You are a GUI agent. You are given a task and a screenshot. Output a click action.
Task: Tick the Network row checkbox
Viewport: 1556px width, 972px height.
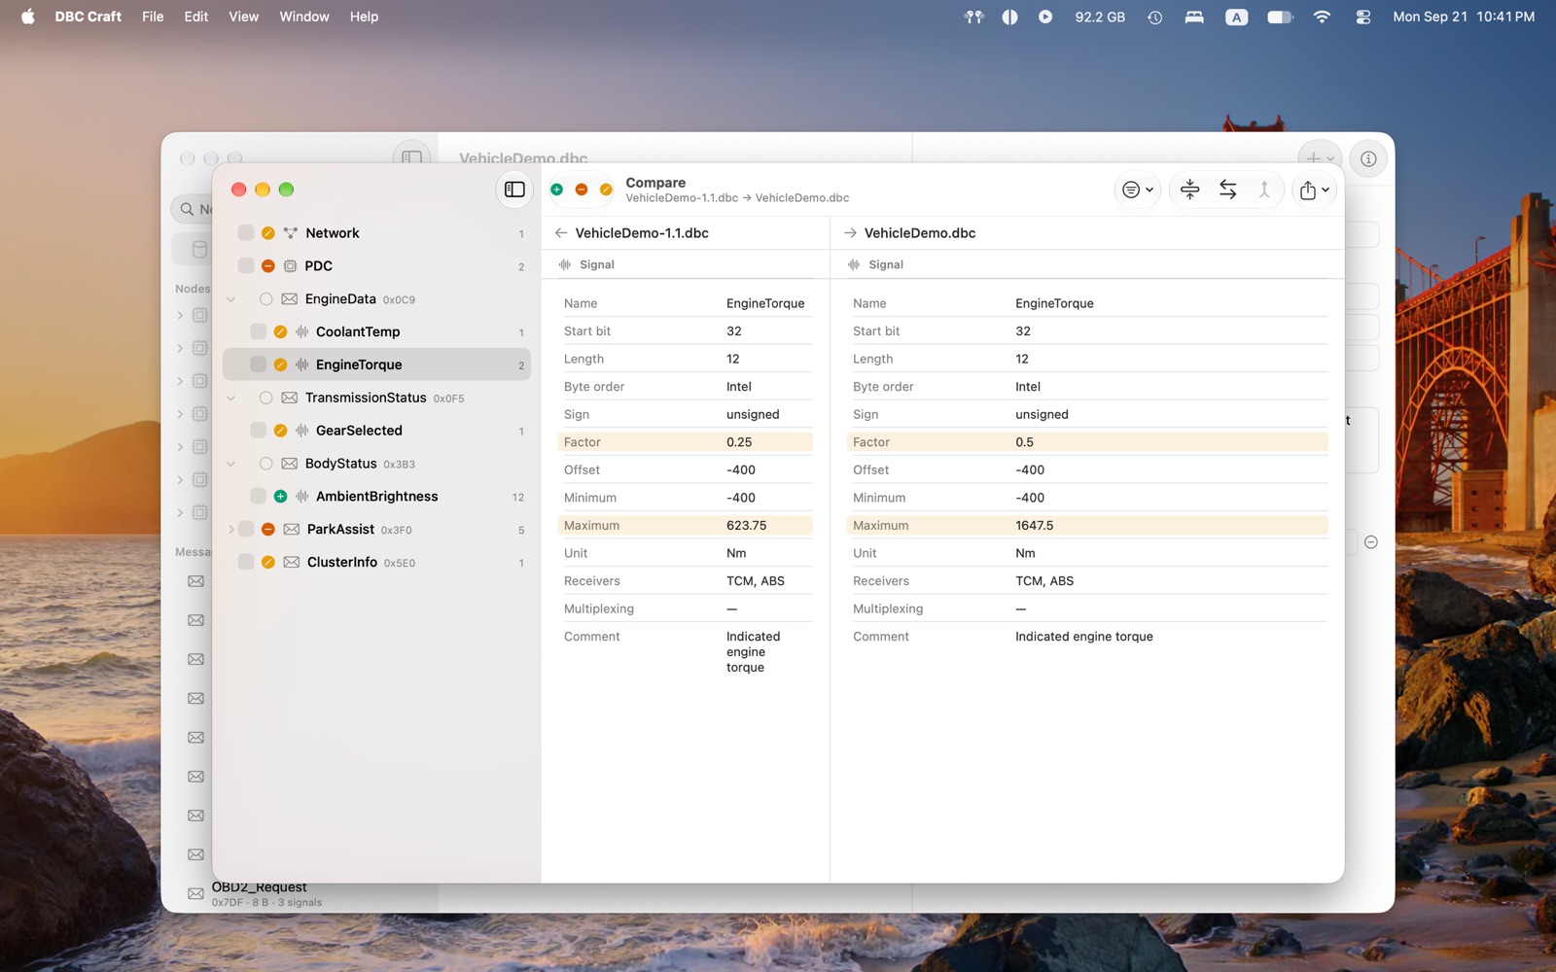(246, 233)
